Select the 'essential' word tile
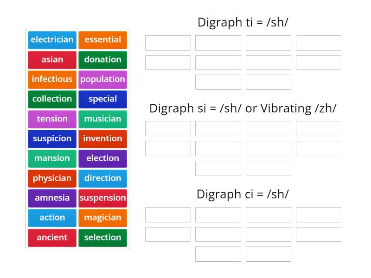Viewport: 371px width, 278px height. 102,40
